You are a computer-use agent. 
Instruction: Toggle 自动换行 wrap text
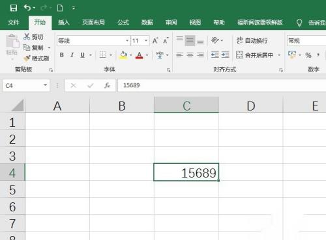click(252, 40)
